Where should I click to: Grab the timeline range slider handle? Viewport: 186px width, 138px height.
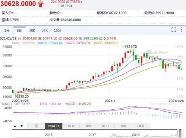[x=180, y=133]
